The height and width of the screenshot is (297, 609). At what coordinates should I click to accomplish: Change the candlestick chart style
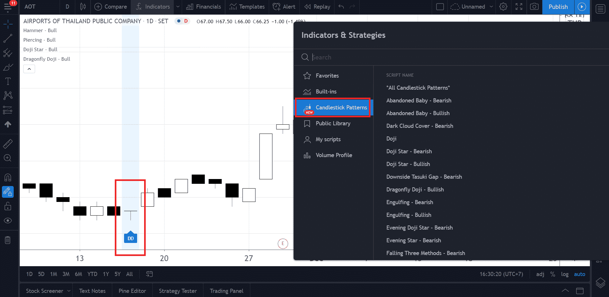tap(83, 7)
